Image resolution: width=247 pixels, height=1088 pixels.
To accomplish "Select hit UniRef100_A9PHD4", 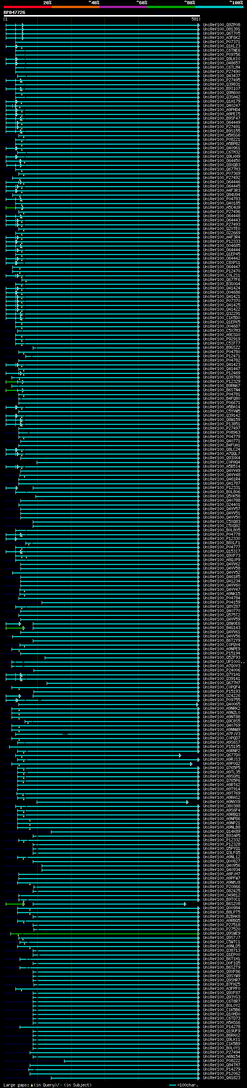I will [x=222, y=110].
